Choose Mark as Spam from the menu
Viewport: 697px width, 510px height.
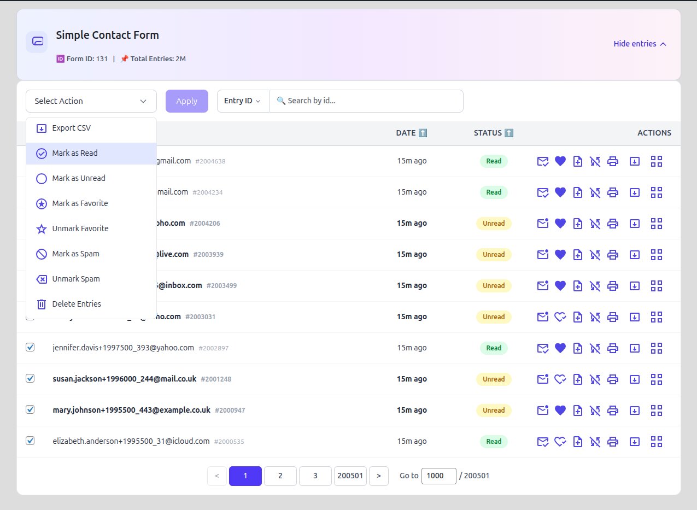click(x=75, y=254)
